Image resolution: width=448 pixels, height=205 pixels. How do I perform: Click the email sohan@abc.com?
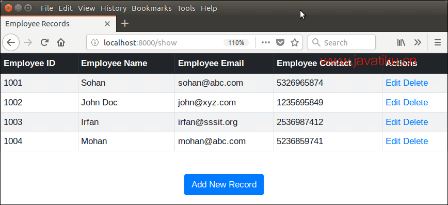(x=211, y=83)
